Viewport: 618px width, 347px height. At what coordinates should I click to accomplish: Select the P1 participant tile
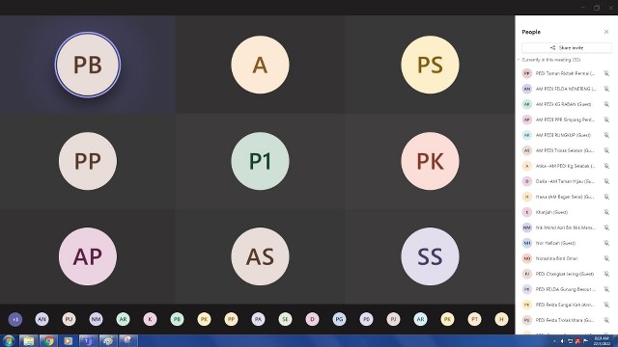260,161
